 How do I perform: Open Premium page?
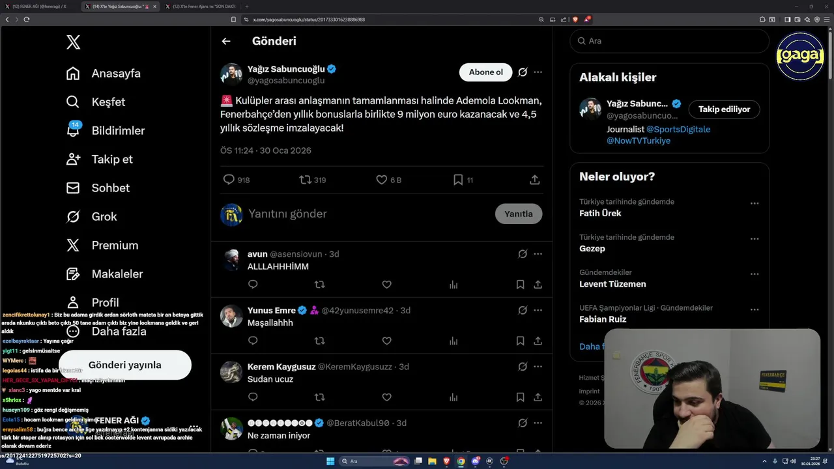coord(102,246)
